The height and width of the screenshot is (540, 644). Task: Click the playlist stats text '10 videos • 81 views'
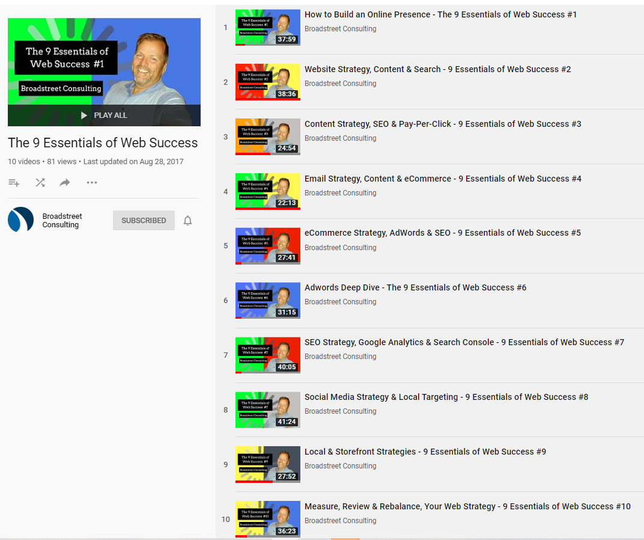42,162
